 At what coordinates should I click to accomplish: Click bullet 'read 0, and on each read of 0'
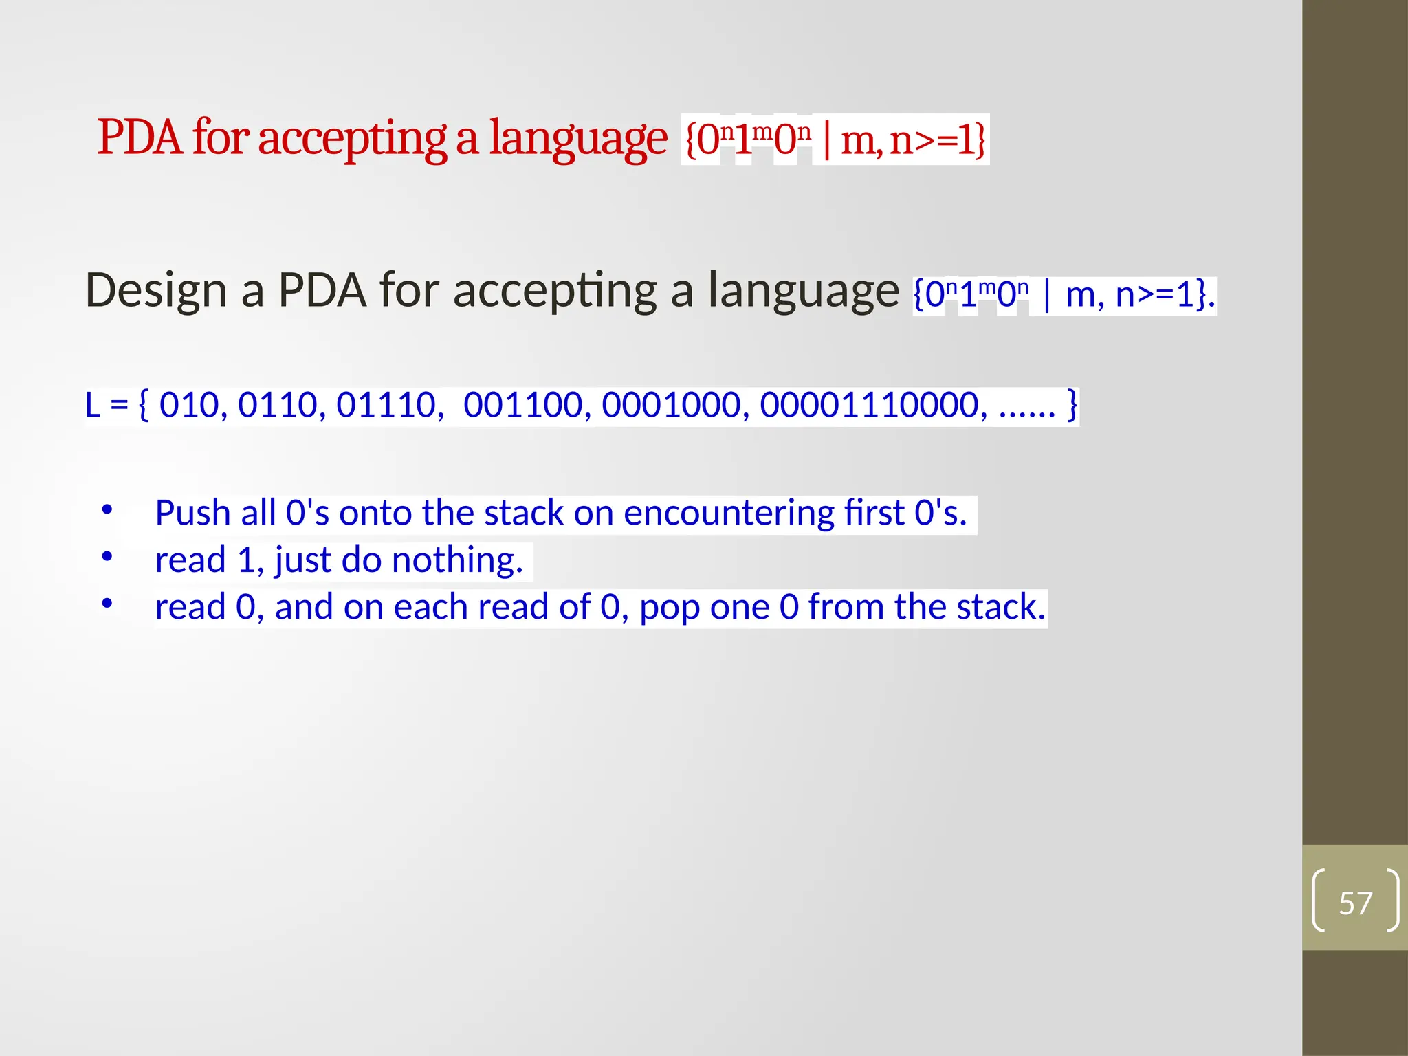click(600, 607)
